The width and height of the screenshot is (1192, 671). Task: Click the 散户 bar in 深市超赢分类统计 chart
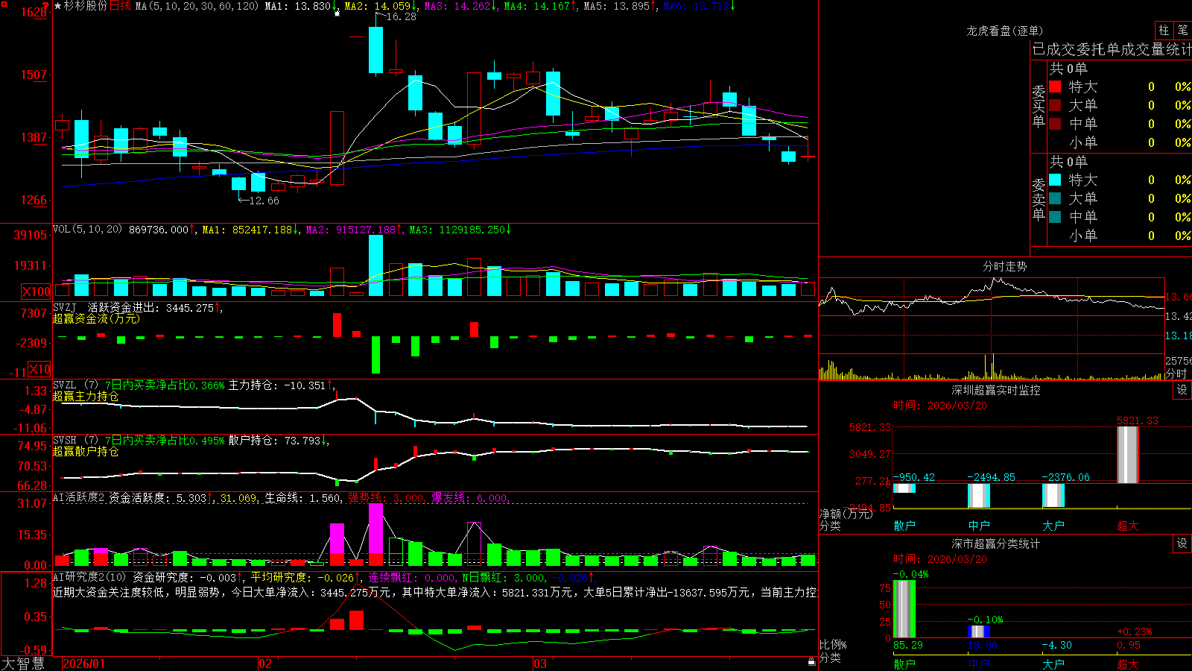(904, 609)
